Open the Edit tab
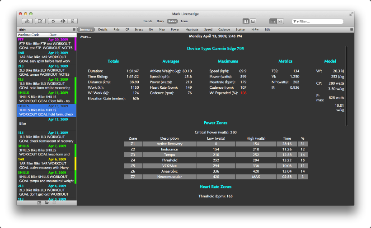Viewport: 371px width, 228px height. (268, 30)
